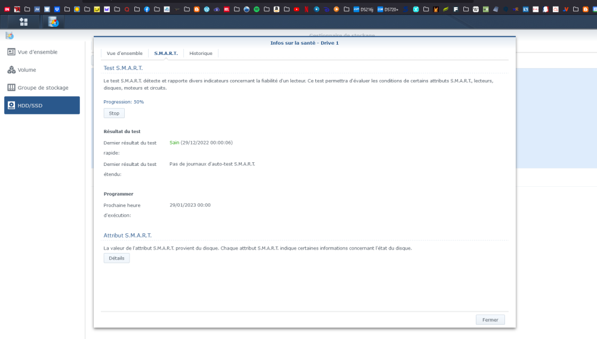
Task: Stop the running S.M.A.R.T. test
Action: (114, 113)
